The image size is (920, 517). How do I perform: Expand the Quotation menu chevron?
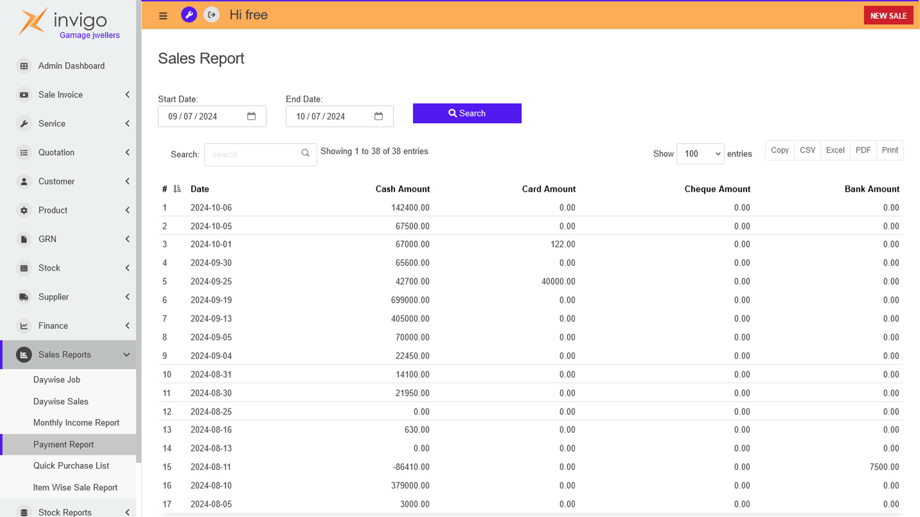coord(127,153)
